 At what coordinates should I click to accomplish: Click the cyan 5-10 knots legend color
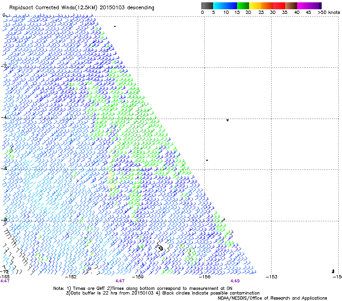point(219,6)
